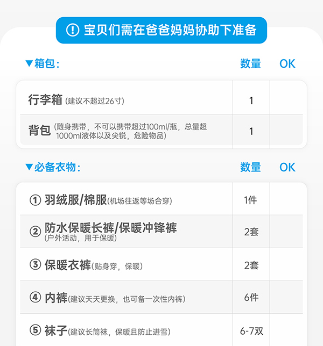
Task: Click the 宝贝们需在爸爸妈妈协助下准备 banner
Action: coord(161,30)
